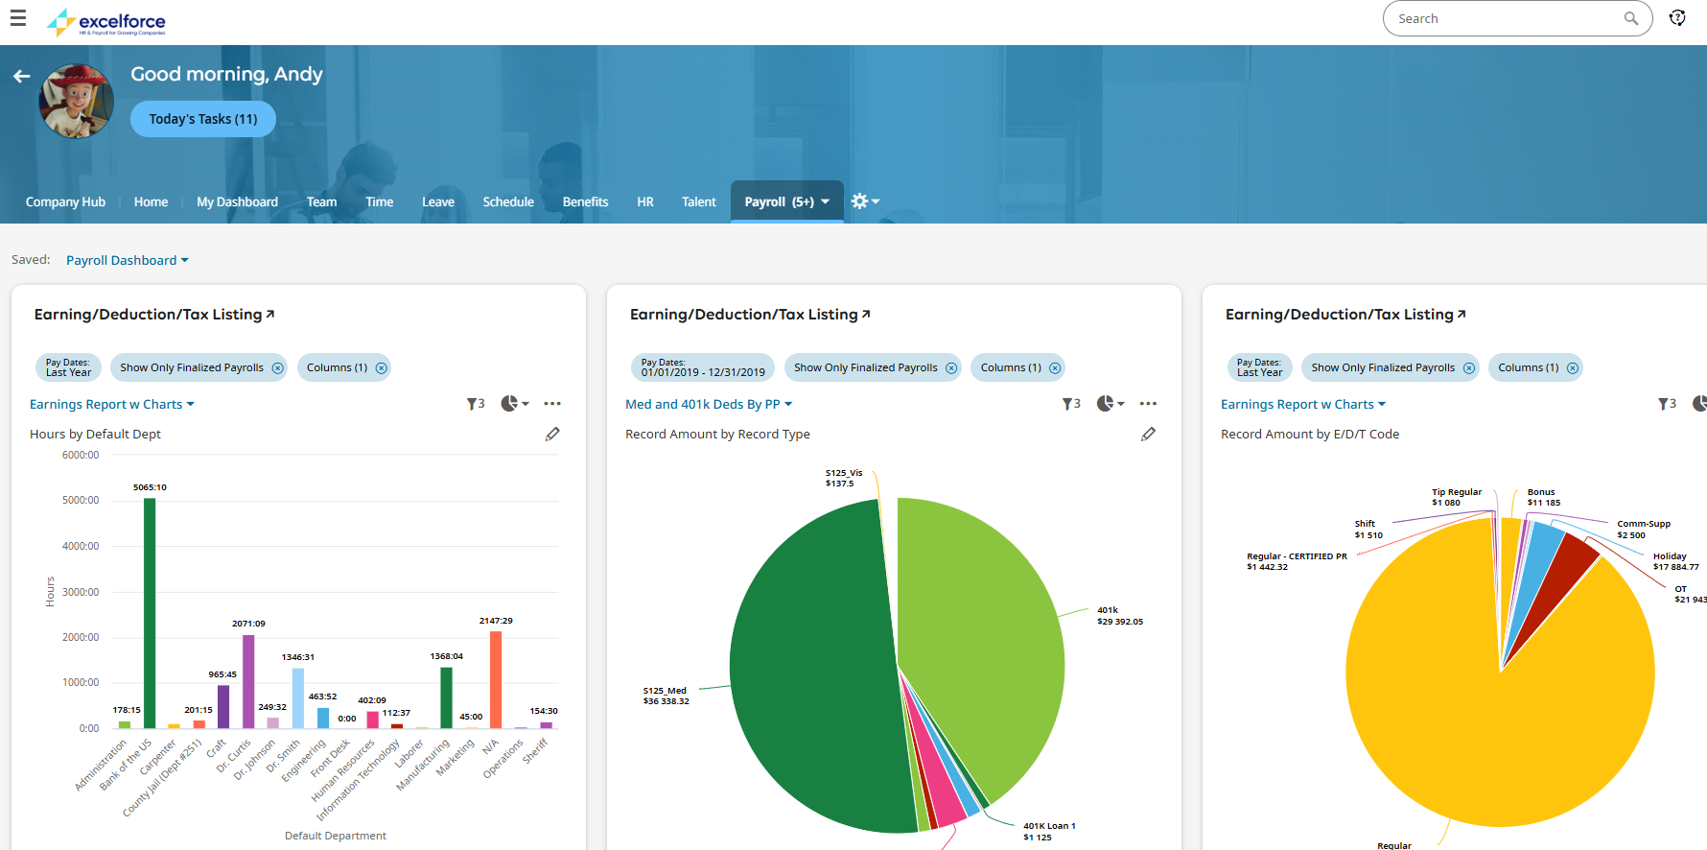This screenshot has width=1707, height=850.
Task: Open the gear settings menu in the nav bar
Action: tap(865, 201)
